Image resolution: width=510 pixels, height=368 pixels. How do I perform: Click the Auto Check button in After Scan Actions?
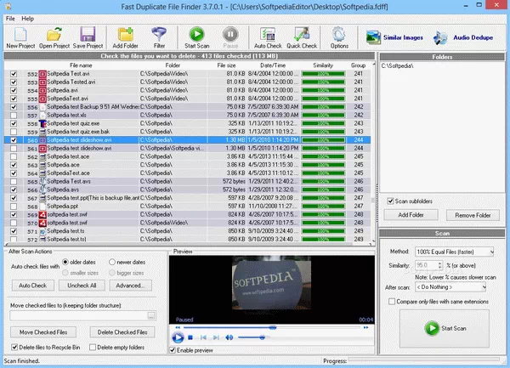[x=32, y=285]
